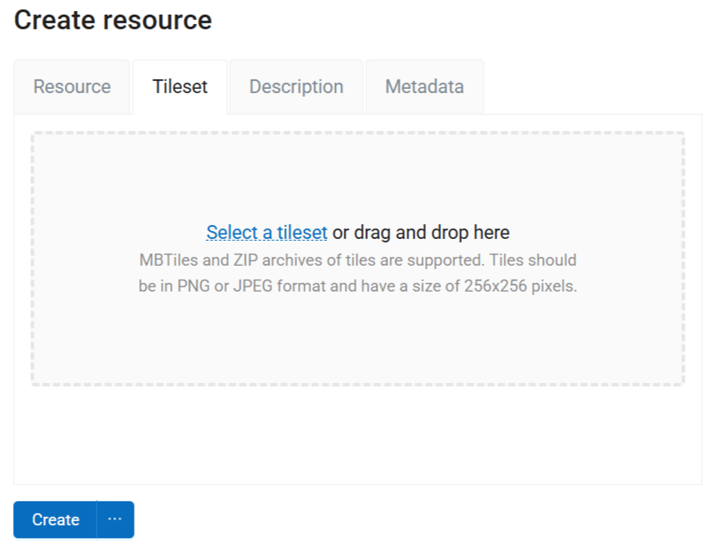Click the top empty area of drop zone
708x547 pixels.
point(357,173)
